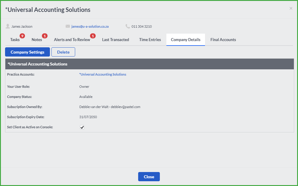Click the contact person icon beside James Jackson
The image size is (298, 186).
[x=8, y=26]
